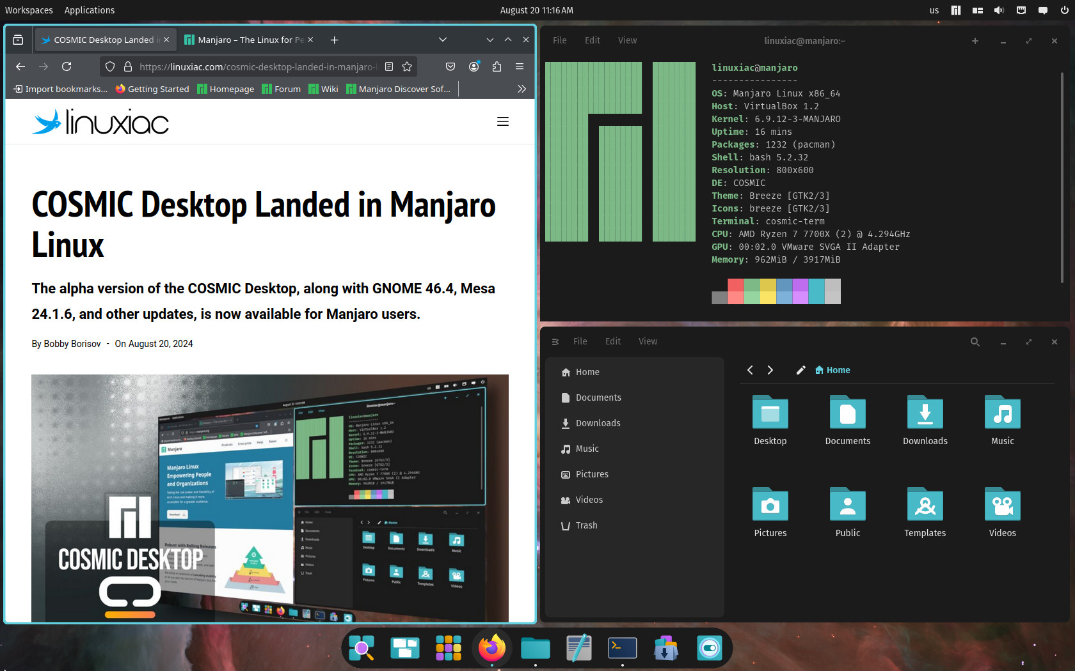
Task: Click the terminal vertical scrollbar
Action: pyautogui.click(x=1062, y=177)
